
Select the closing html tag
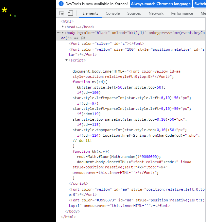click(x=68, y=217)
